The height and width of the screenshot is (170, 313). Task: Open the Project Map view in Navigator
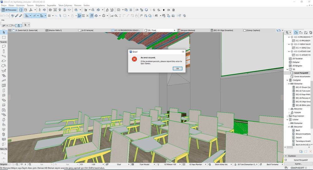point(296,32)
